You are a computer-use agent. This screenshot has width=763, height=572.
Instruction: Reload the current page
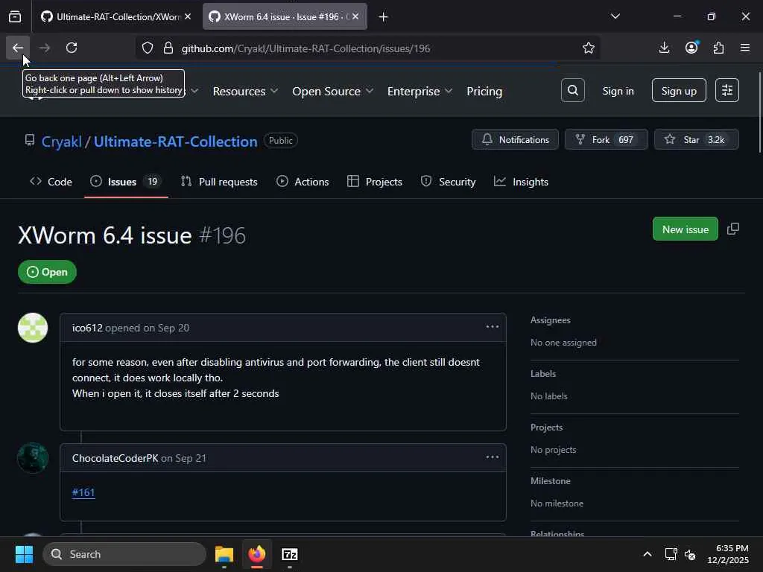[72, 48]
